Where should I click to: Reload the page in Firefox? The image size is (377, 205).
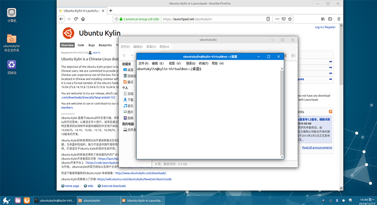(x=76, y=19)
